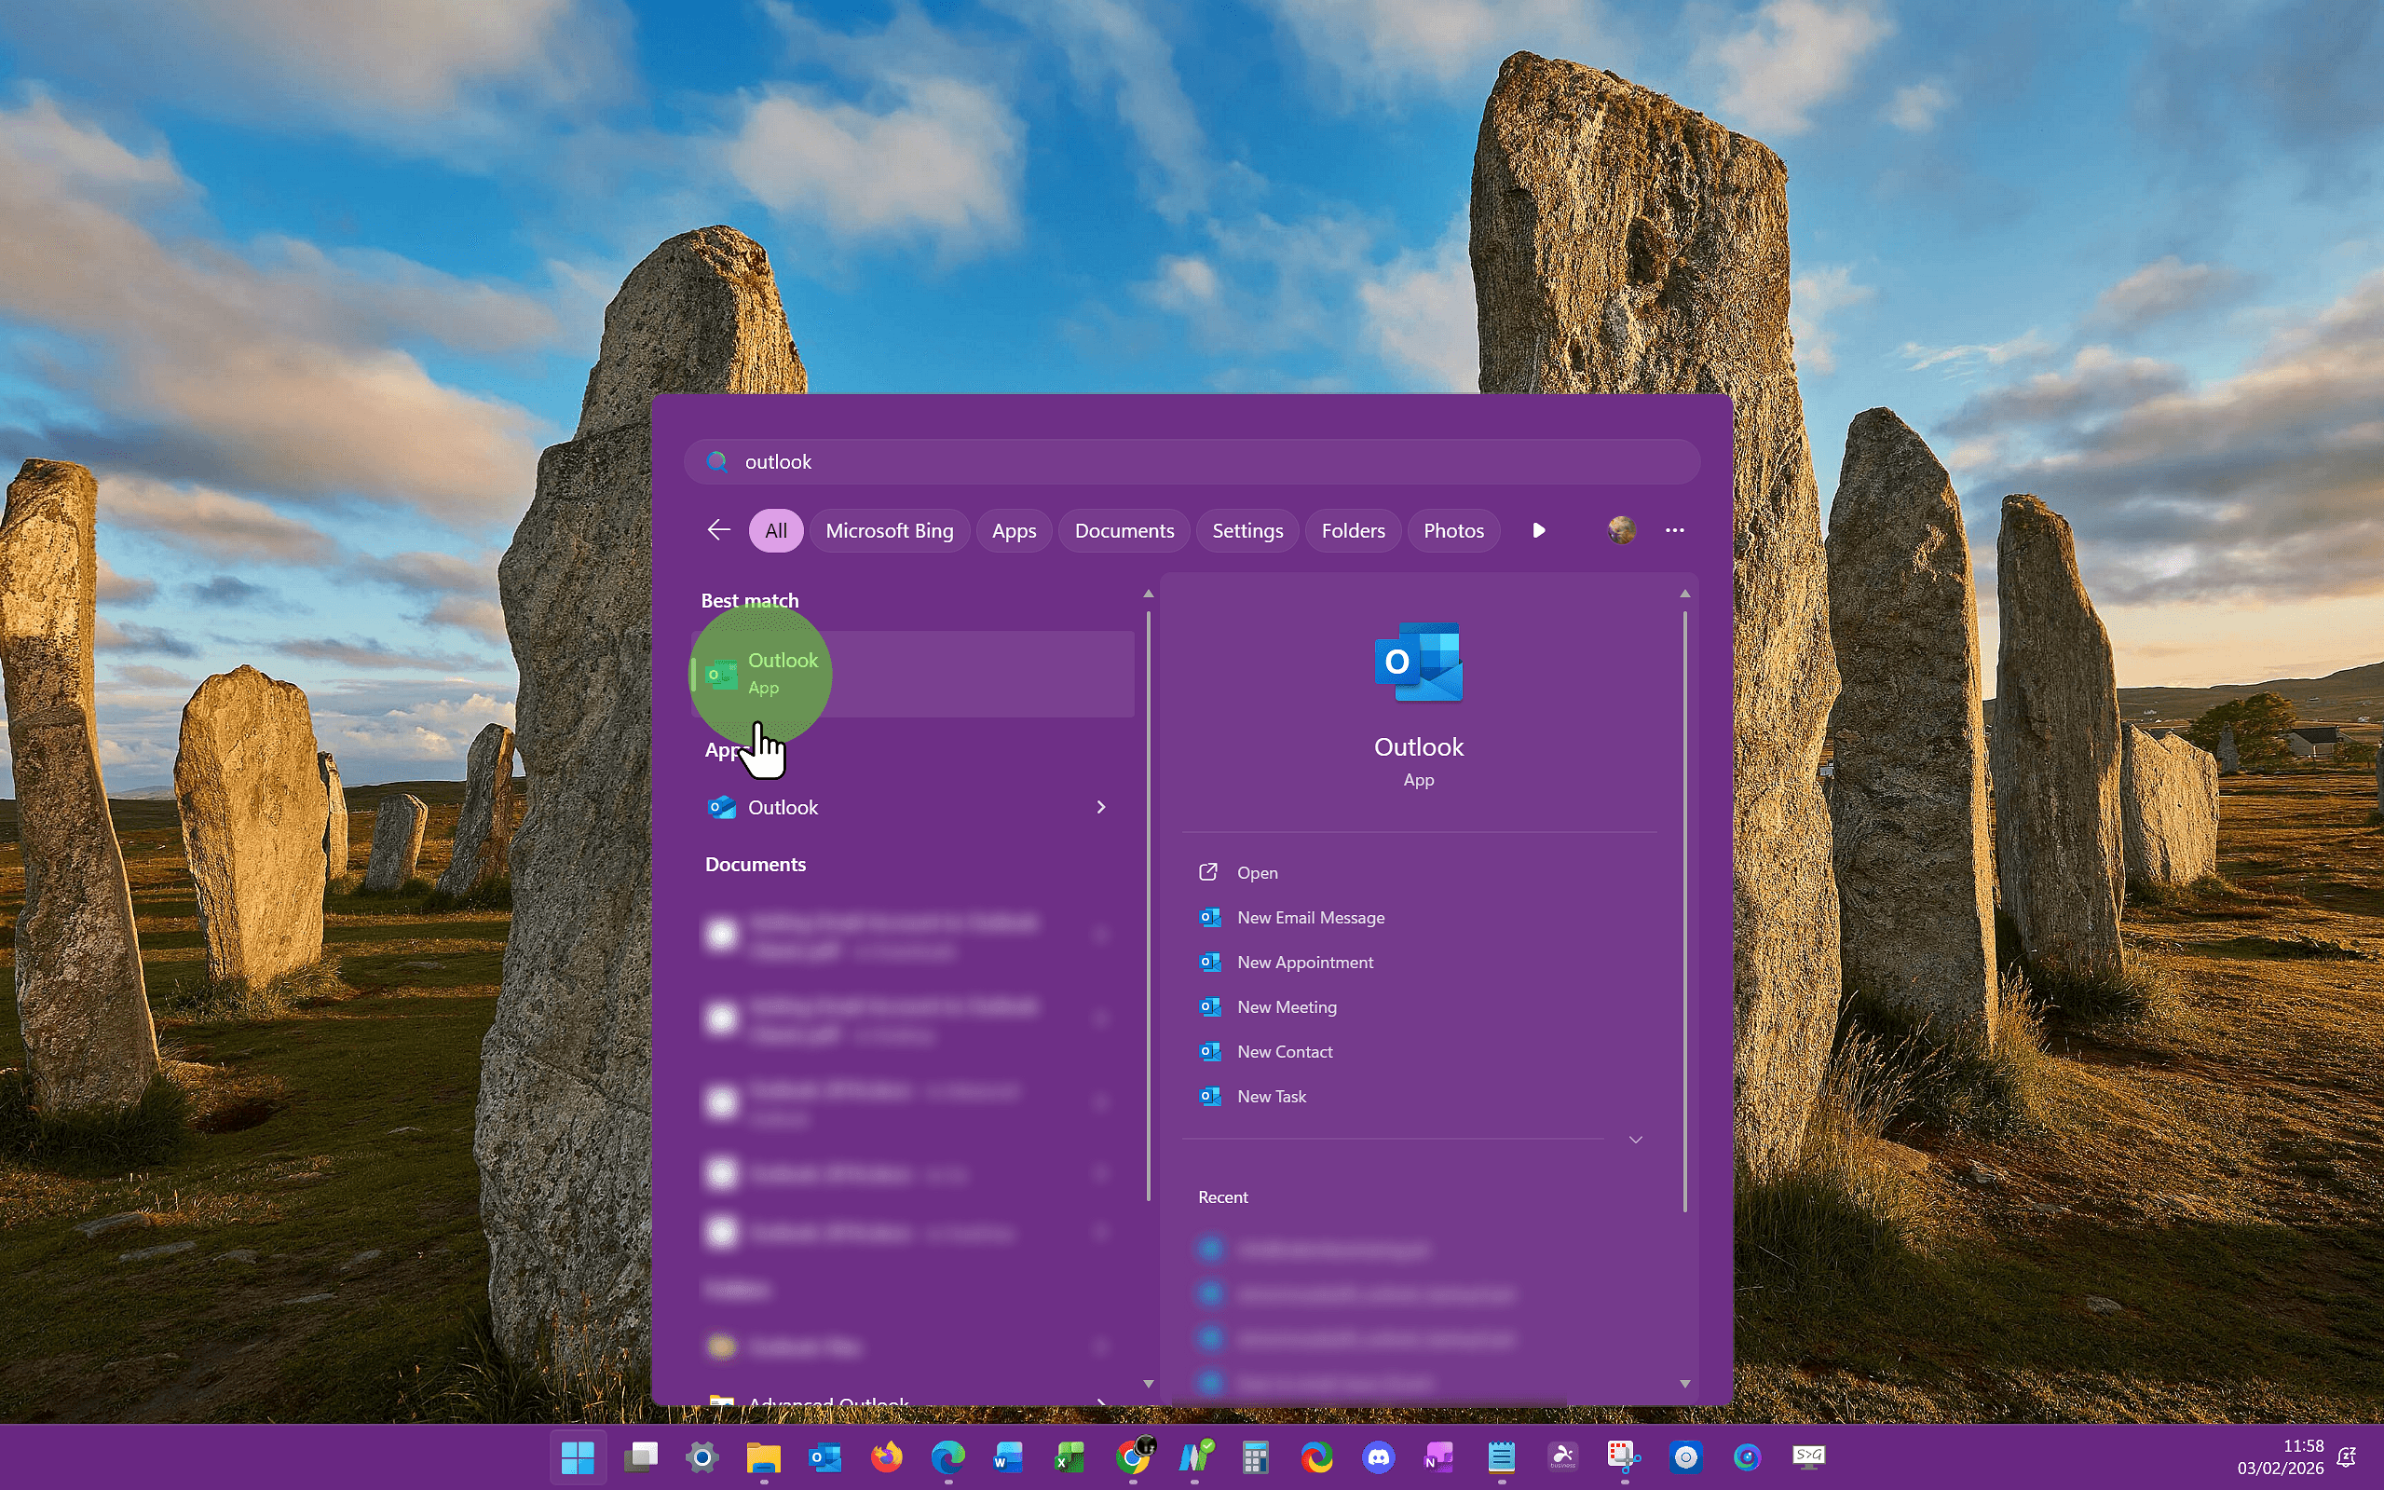The image size is (2384, 1490).
Task: Create a New Email Message
Action: [x=1310, y=917]
